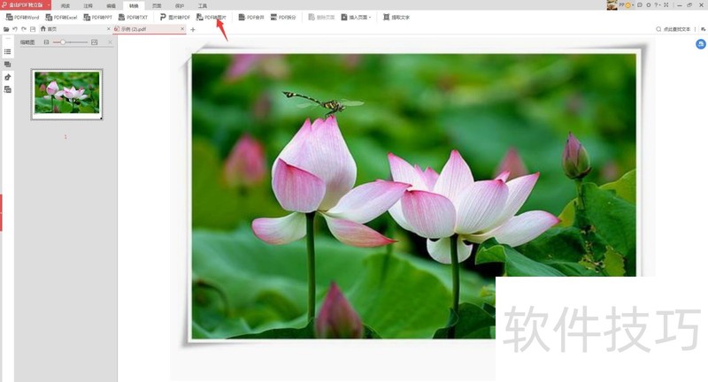Convert with PDF转Word tool

click(23, 17)
